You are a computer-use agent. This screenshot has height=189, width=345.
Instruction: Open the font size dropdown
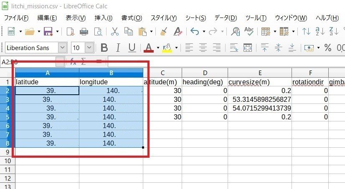[89, 48]
